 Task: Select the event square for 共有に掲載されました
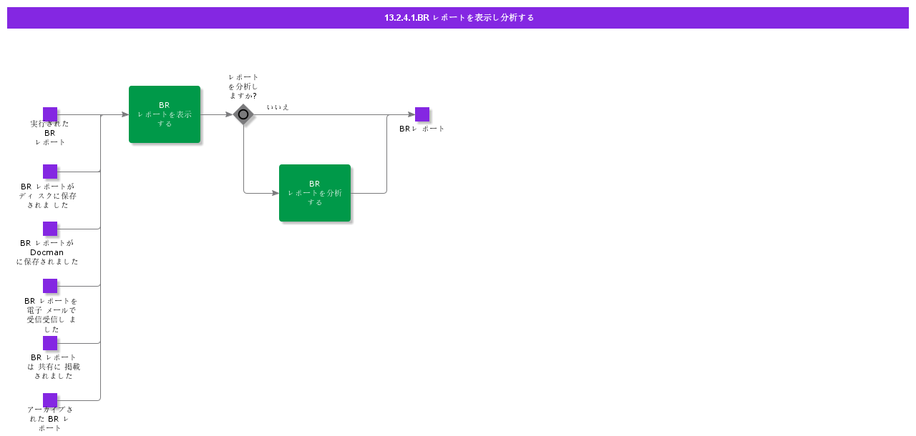50,343
